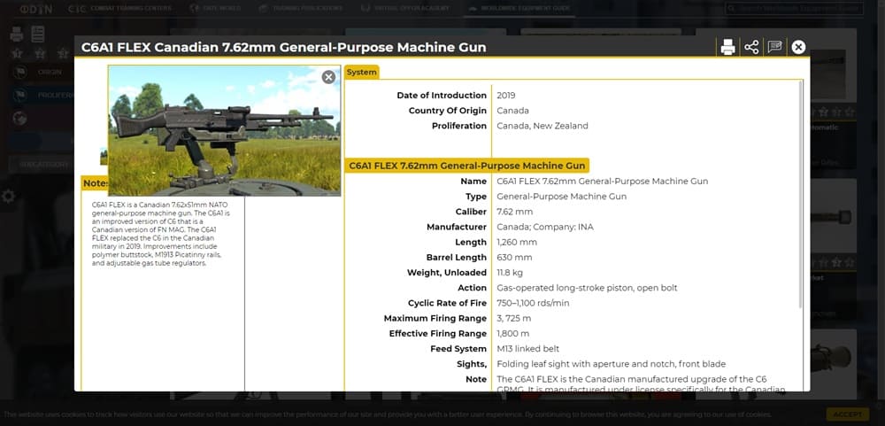Screen dimensions: 885x426
Task: Click the Feed System value 'M13 linked belt'
Action: point(527,349)
